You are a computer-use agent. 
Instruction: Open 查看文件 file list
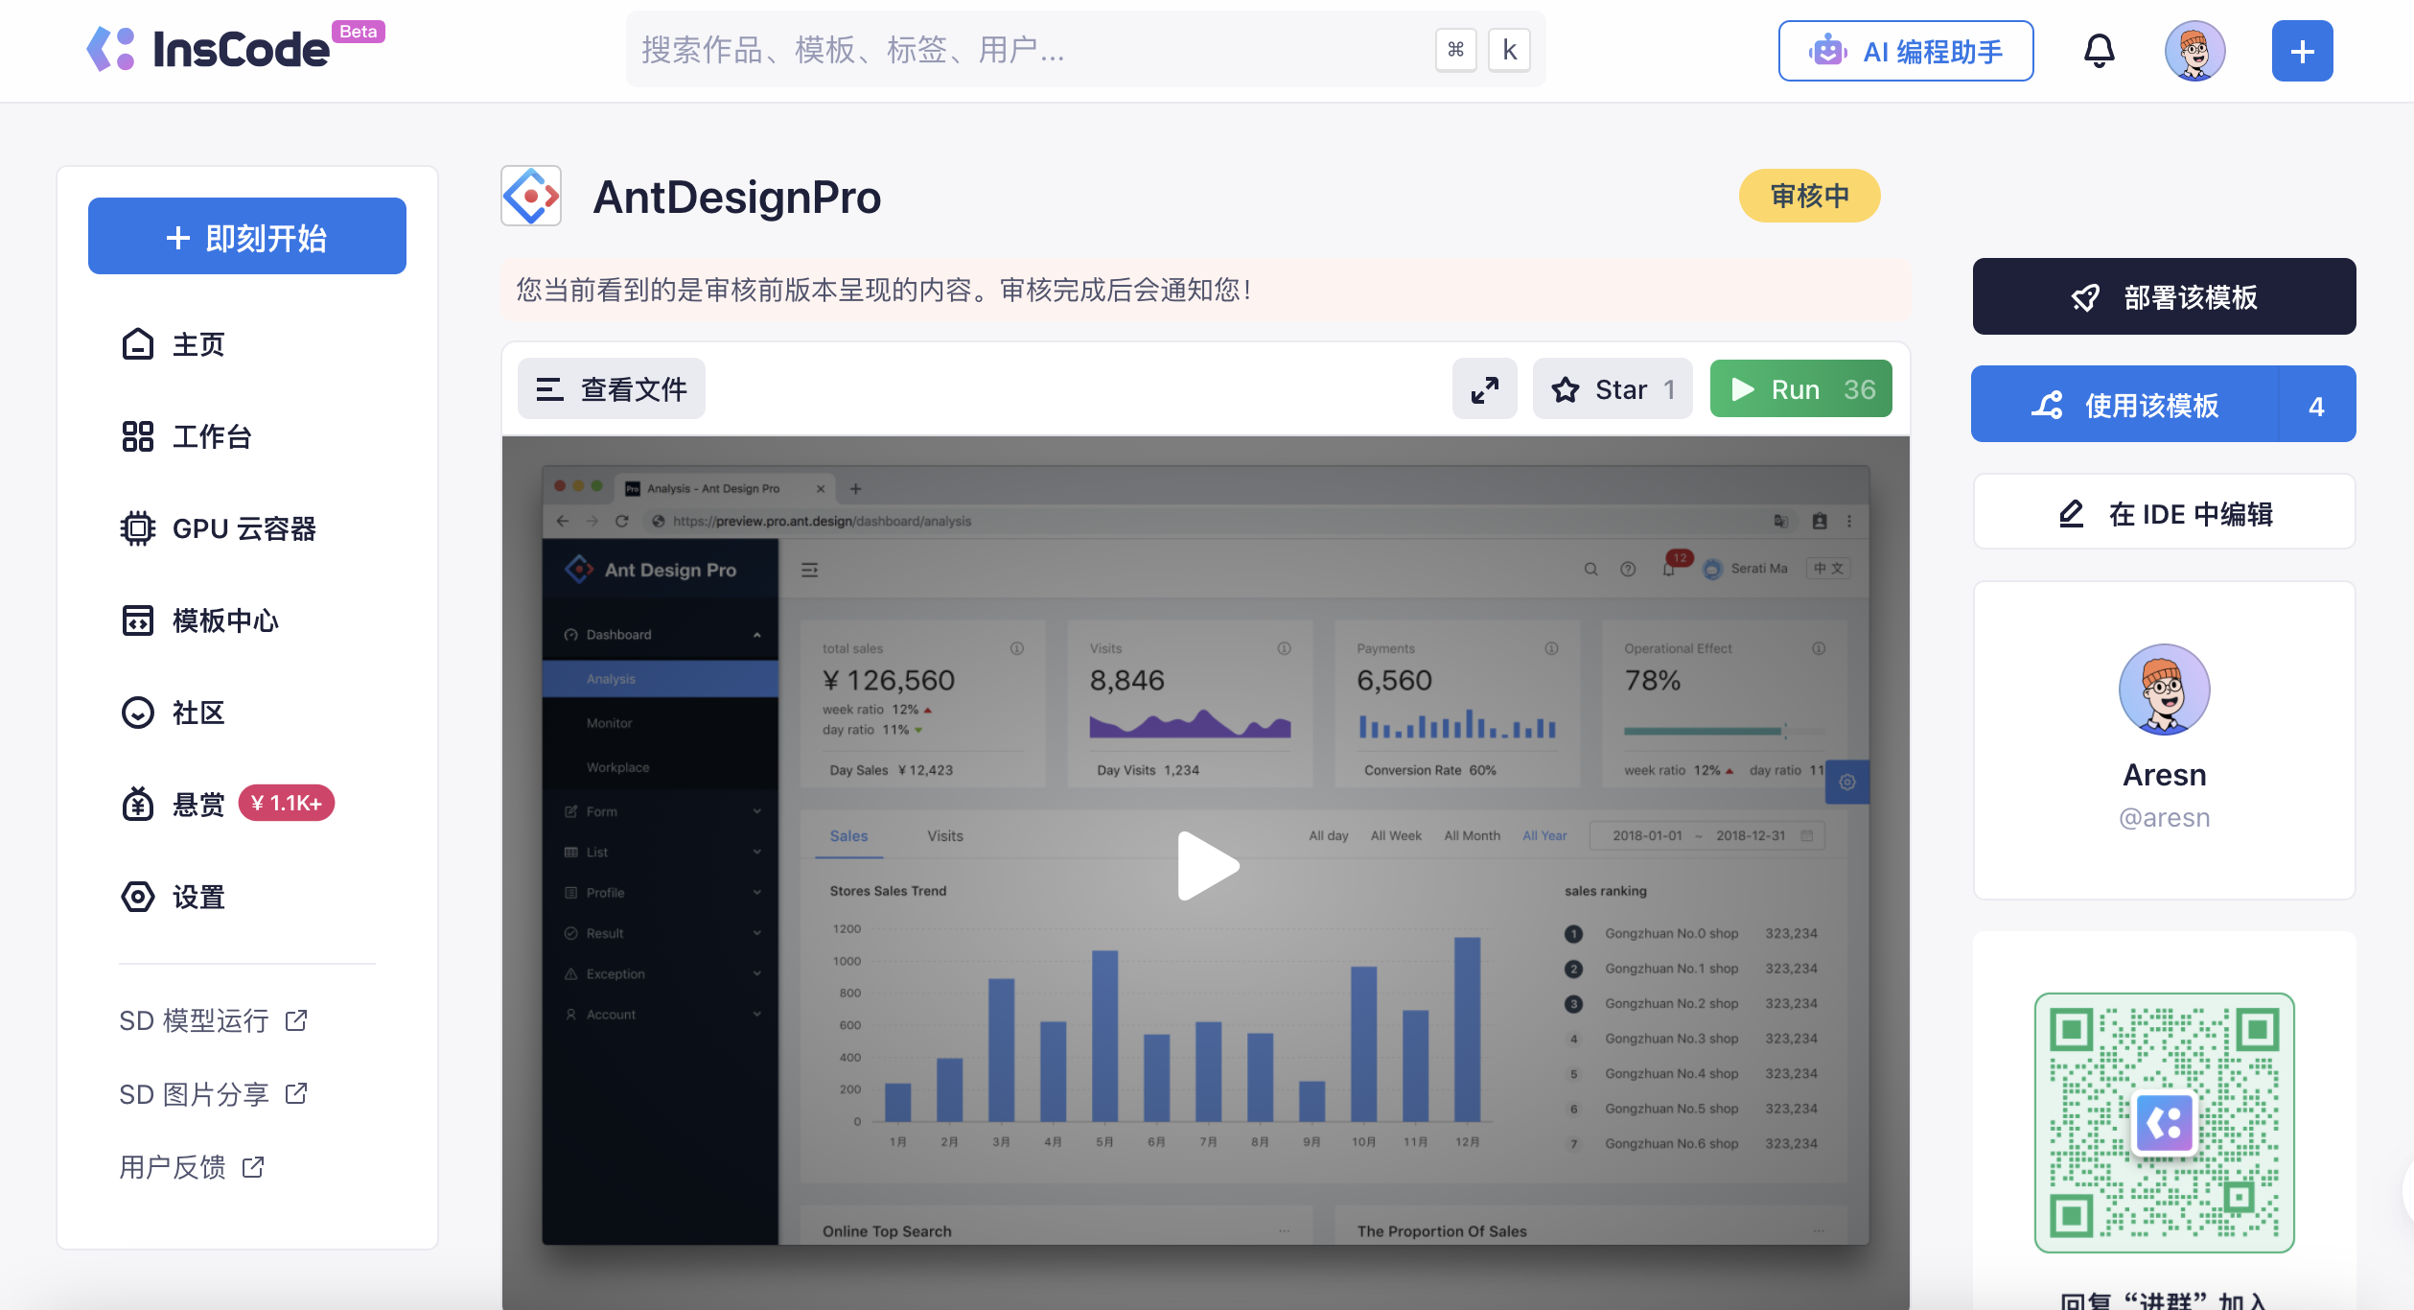coord(612,389)
